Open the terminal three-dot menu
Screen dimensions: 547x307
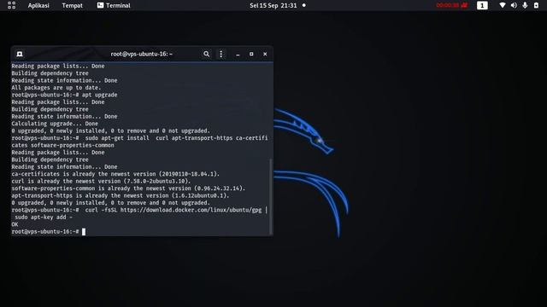[x=221, y=54]
